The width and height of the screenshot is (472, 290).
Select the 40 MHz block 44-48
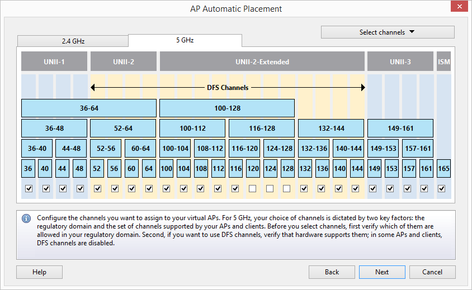tap(71, 148)
